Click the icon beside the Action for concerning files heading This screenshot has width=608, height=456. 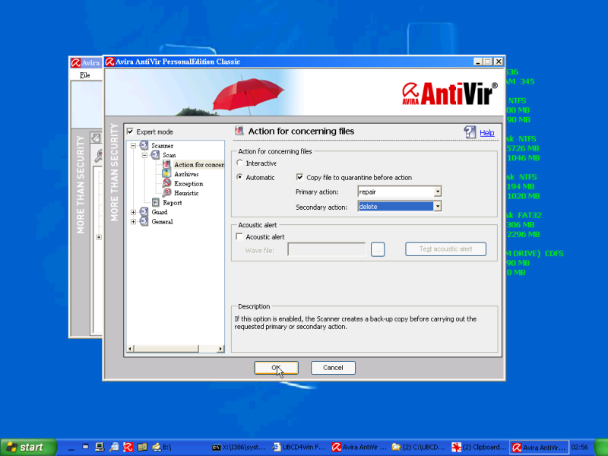tap(239, 131)
